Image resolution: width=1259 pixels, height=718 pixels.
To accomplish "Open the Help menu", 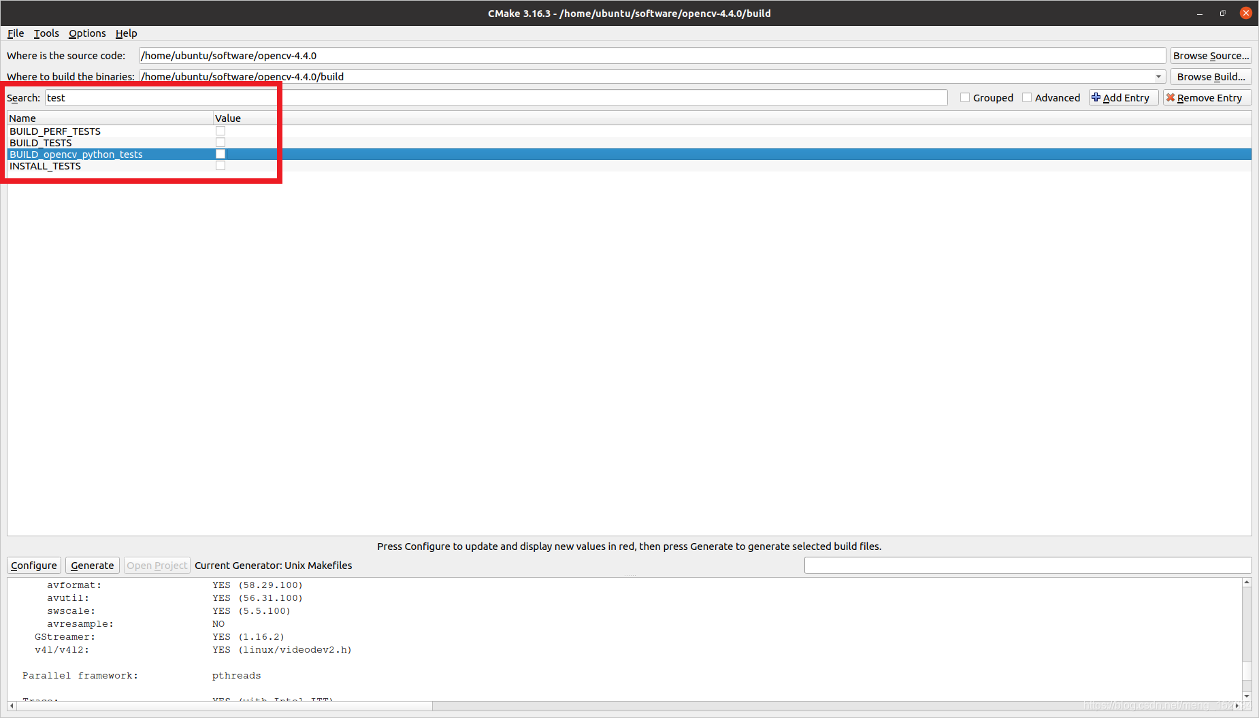I will pyautogui.click(x=126, y=33).
